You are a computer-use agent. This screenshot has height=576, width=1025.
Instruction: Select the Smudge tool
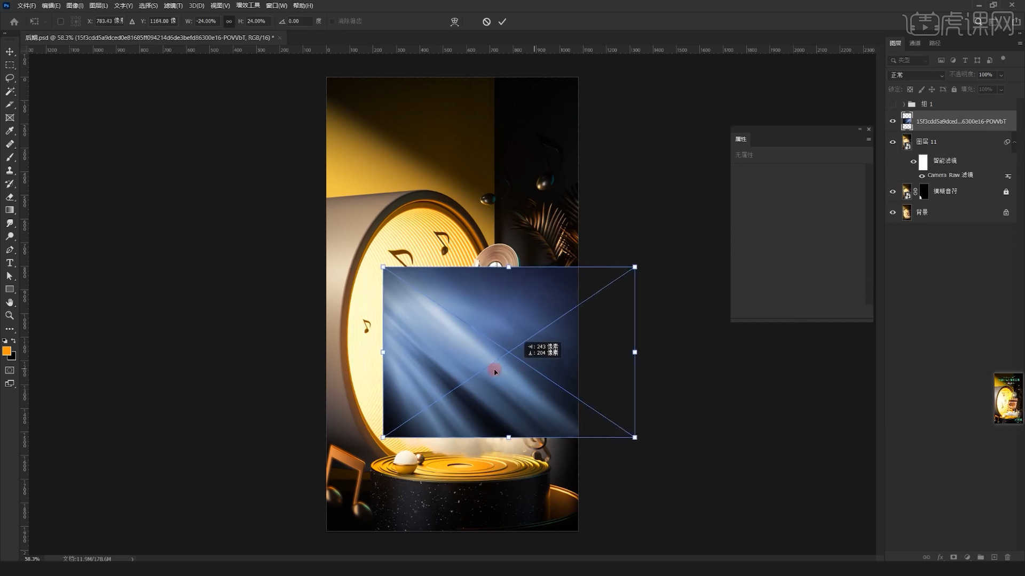(x=10, y=223)
